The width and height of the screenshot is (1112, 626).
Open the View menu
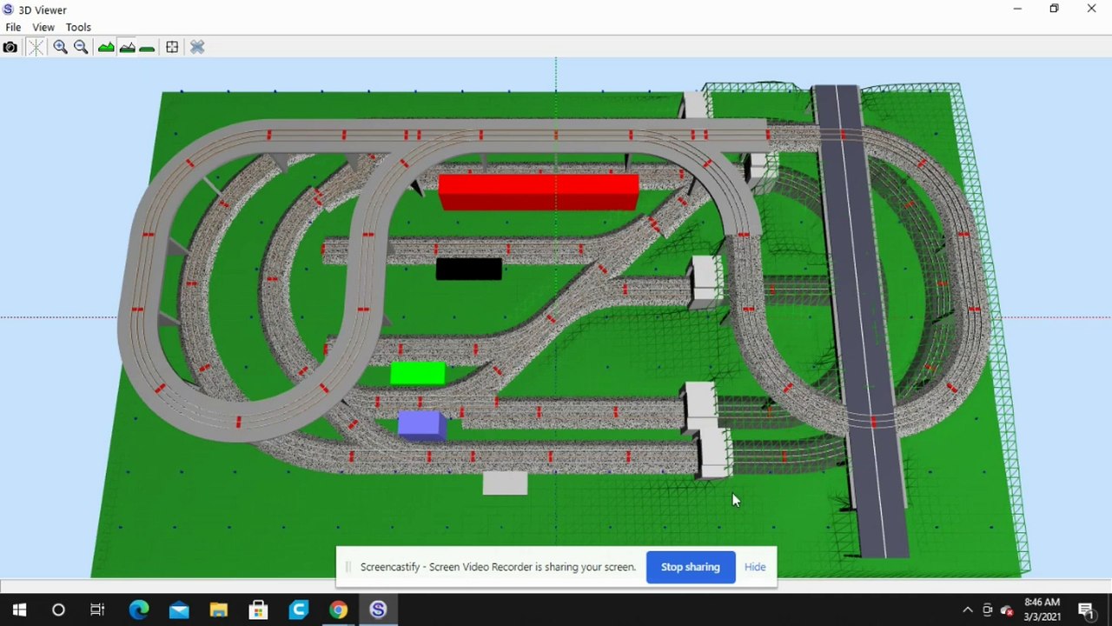point(43,27)
